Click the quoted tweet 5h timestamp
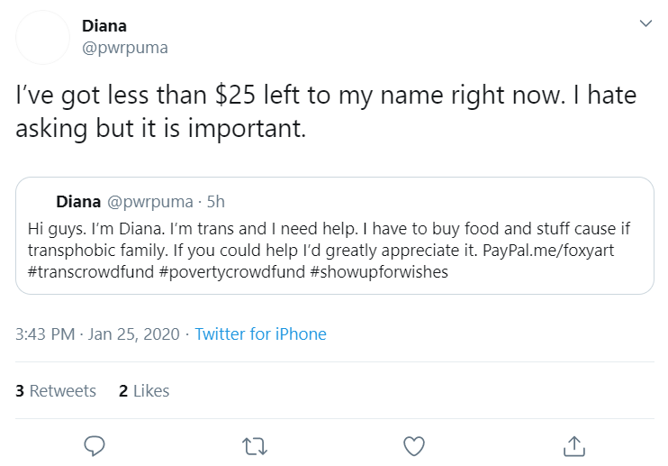 click(215, 202)
